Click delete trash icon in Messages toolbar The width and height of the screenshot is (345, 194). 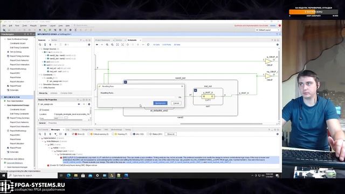click(x=66, y=134)
